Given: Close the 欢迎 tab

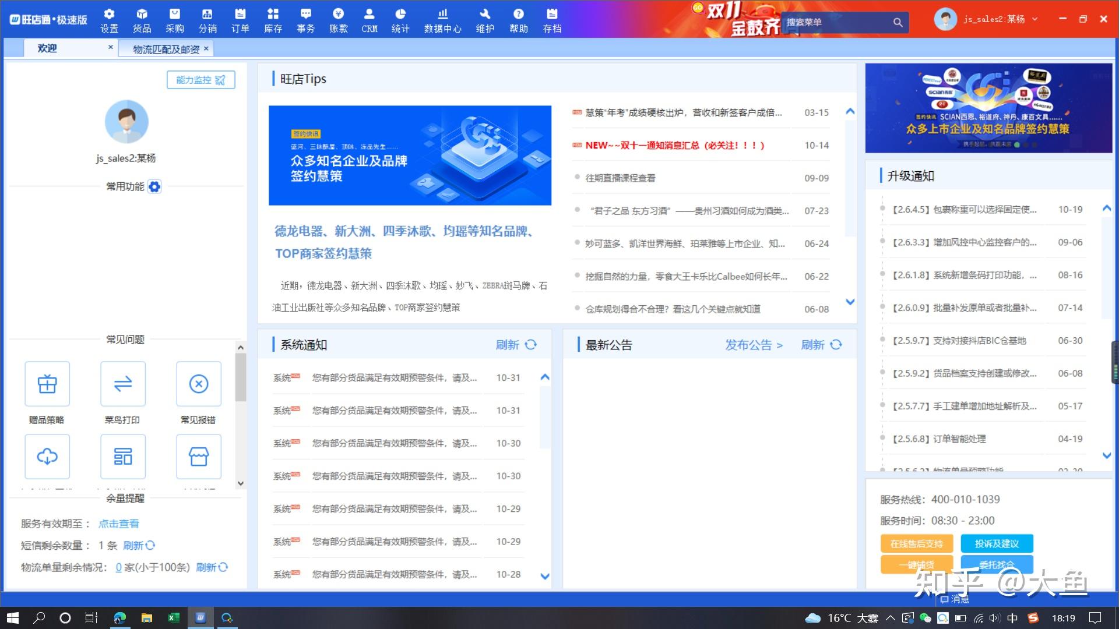Looking at the screenshot, I should click(x=110, y=47).
